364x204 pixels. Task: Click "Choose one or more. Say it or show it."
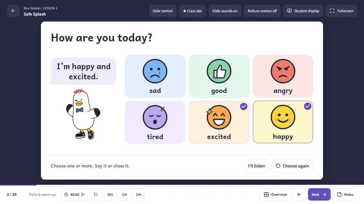(x=90, y=166)
